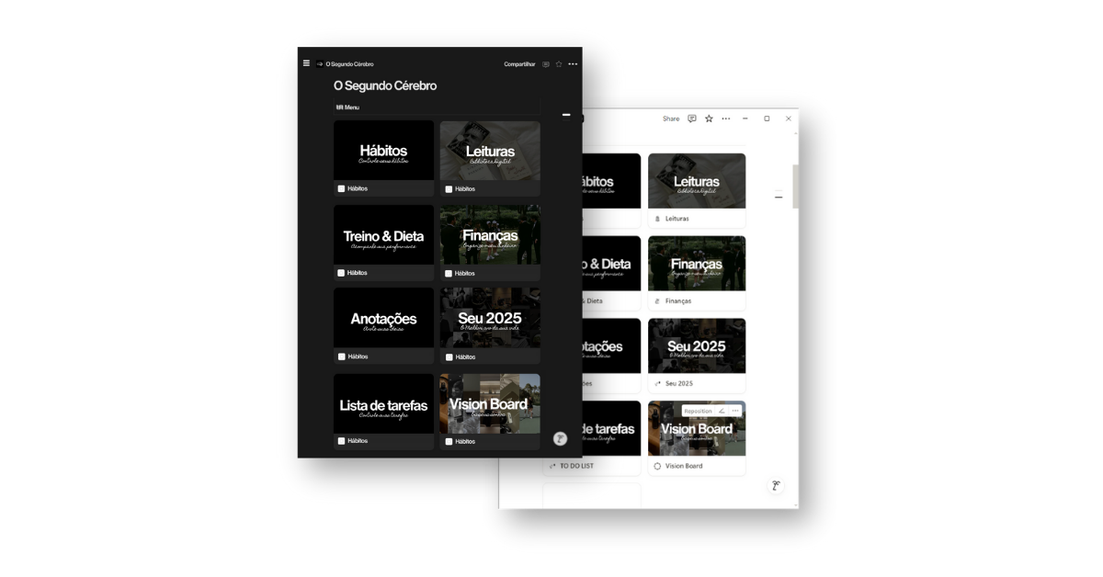Open the Seu 2025 cover card in light window

(x=697, y=345)
